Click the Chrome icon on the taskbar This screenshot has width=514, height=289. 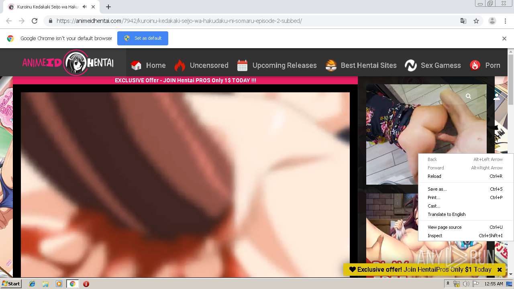[72, 284]
